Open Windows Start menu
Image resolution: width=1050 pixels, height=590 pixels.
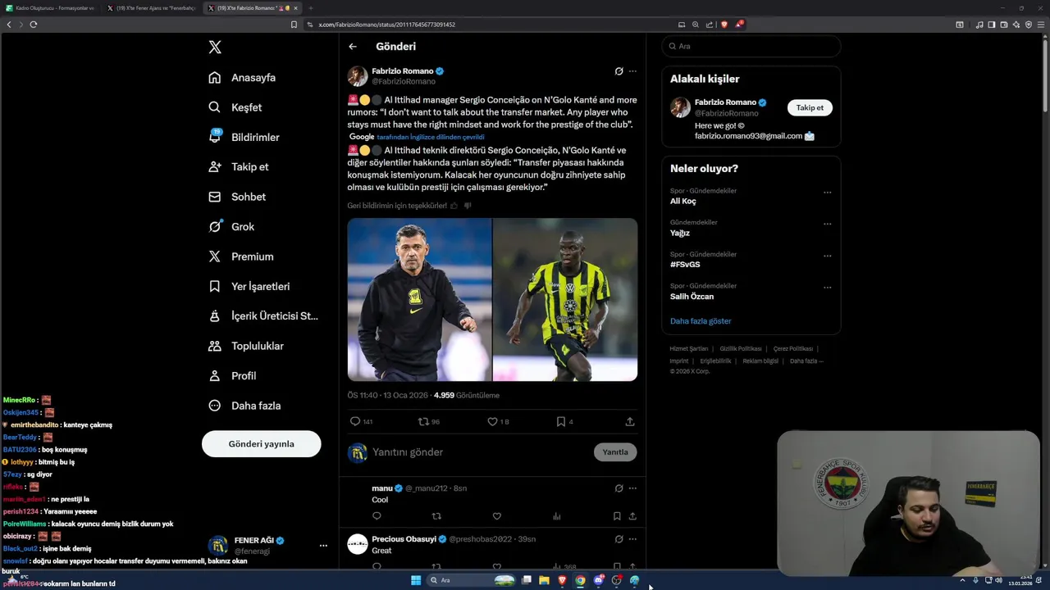(x=416, y=580)
